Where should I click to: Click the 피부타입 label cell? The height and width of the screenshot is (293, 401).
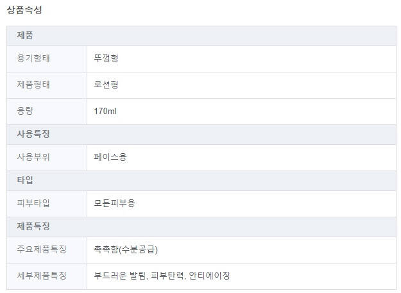tap(33, 203)
